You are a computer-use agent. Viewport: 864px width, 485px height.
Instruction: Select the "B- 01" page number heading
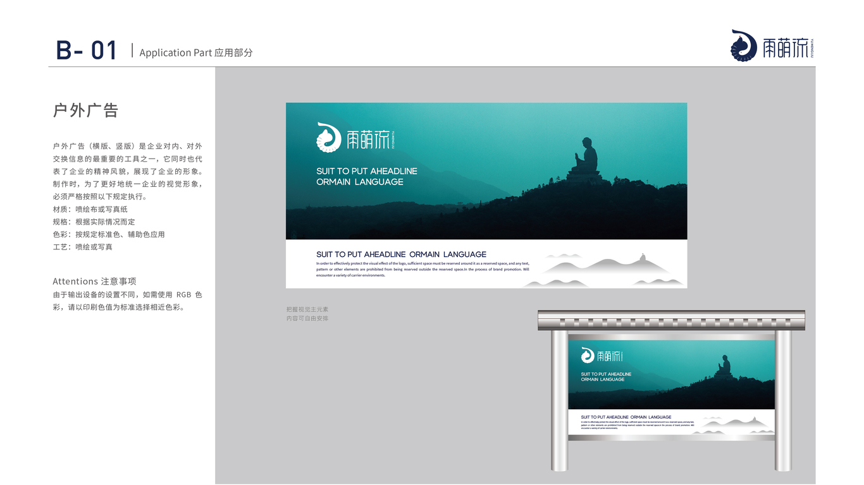(x=87, y=51)
